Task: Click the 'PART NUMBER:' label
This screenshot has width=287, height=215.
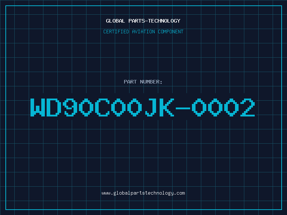Action: click(x=143, y=82)
